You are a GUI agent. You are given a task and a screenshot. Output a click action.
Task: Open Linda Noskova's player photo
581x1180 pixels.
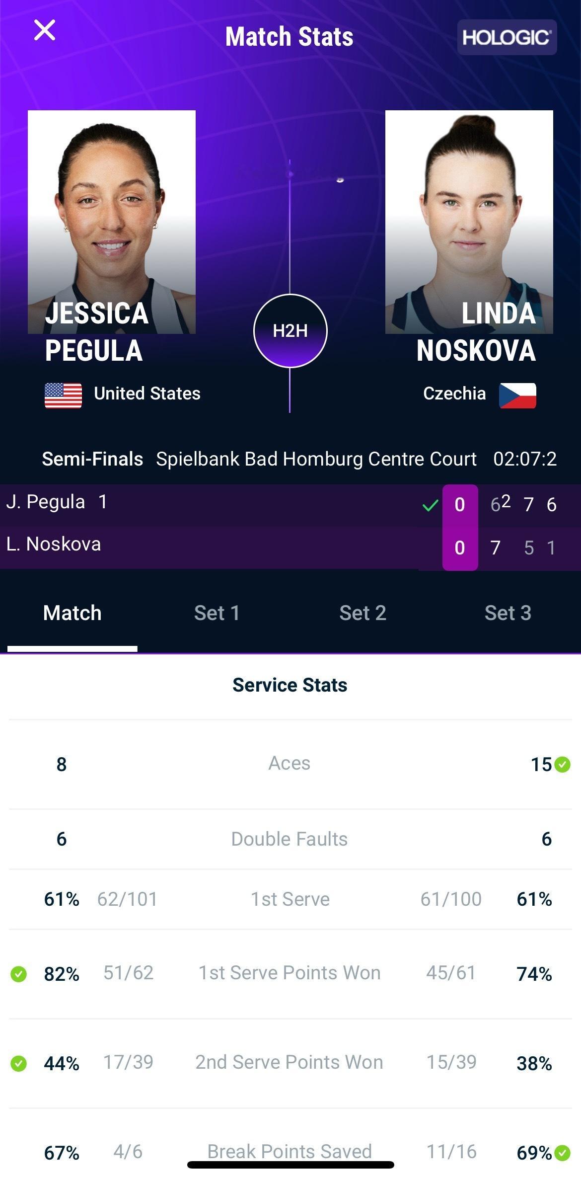(469, 222)
